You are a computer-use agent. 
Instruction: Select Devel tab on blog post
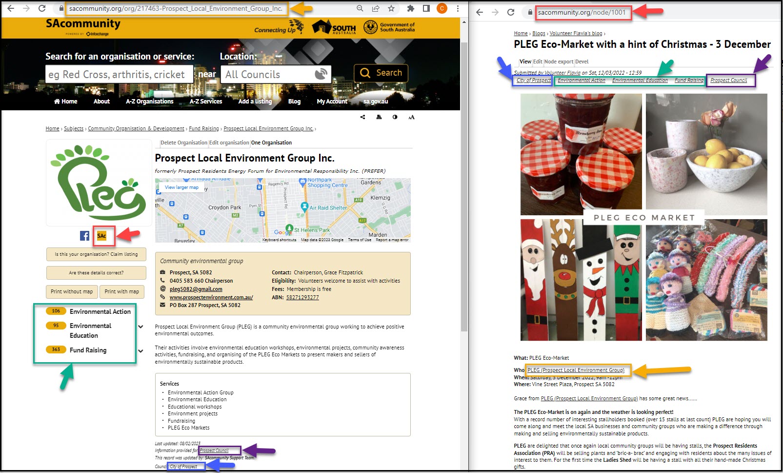tap(582, 62)
